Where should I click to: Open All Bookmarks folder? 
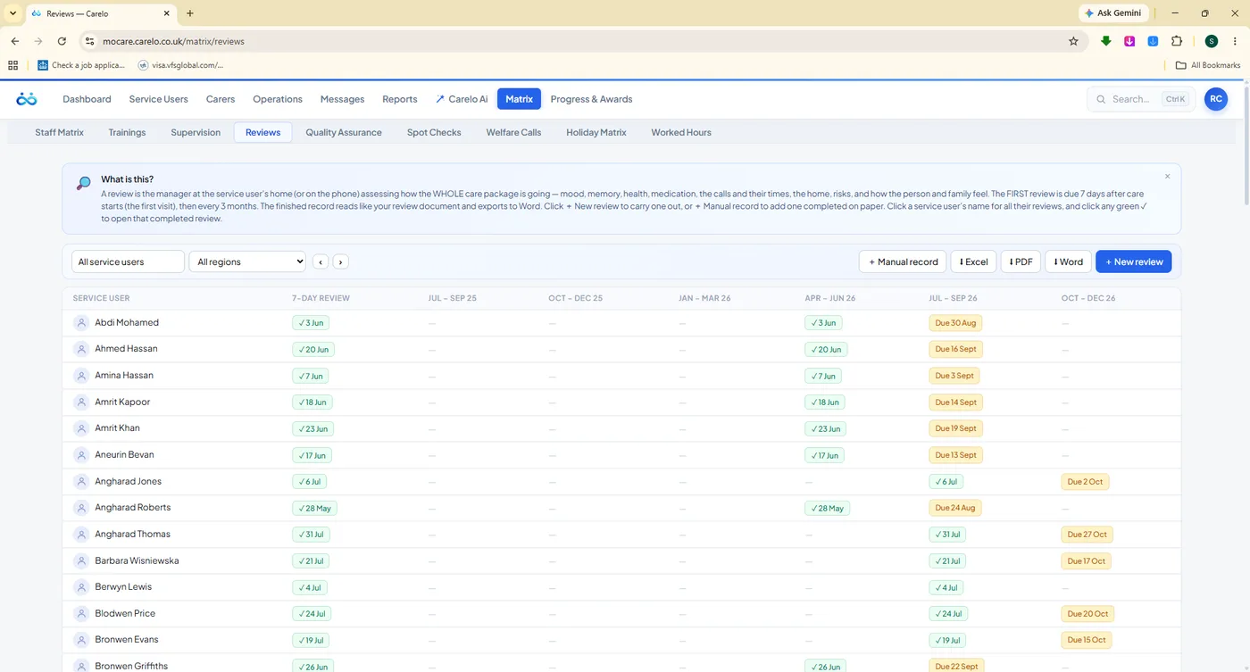coord(1208,65)
